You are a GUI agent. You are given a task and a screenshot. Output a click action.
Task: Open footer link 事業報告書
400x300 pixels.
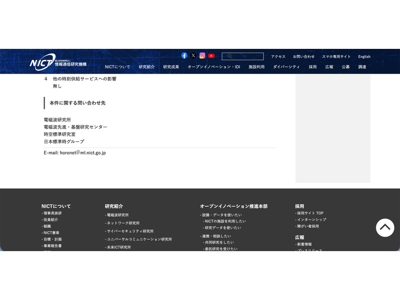[52, 246]
